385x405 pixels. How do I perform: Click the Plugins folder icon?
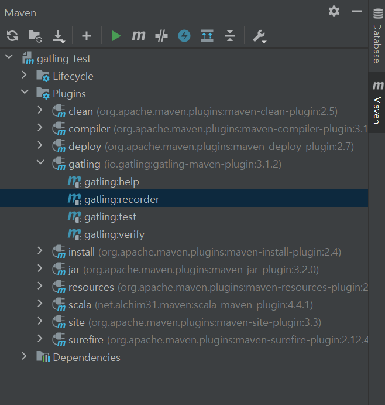coord(43,93)
